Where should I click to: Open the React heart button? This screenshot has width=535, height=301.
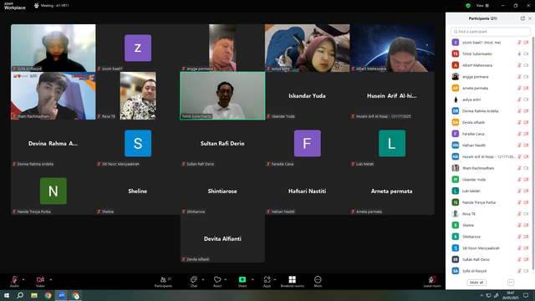(217, 281)
